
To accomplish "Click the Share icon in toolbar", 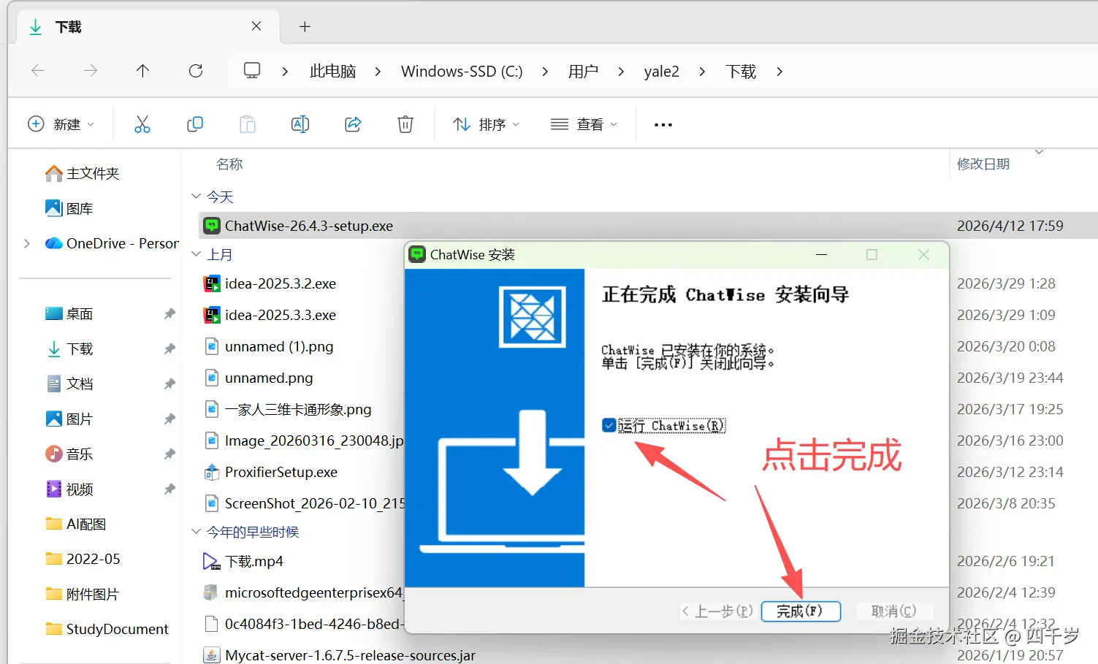I will [353, 124].
